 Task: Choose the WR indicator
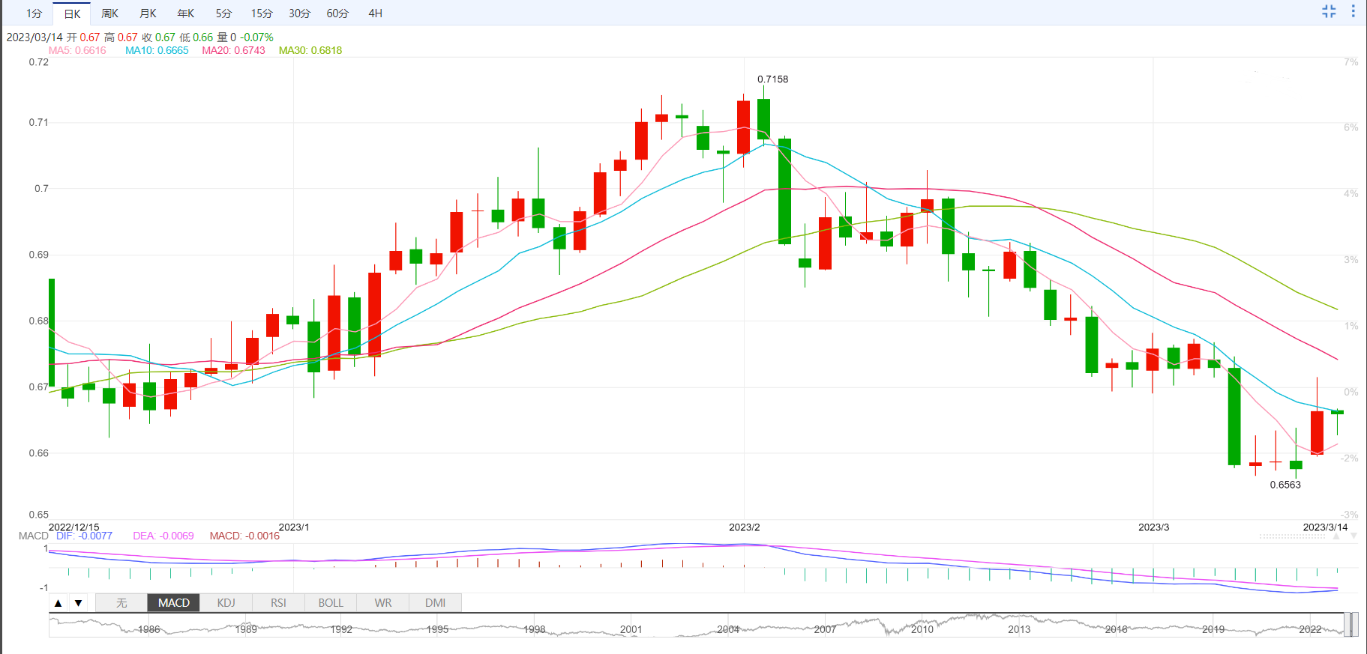[x=382, y=603]
